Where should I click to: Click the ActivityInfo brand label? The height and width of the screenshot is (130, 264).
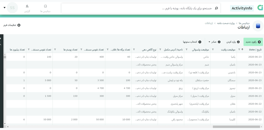(242, 8)
